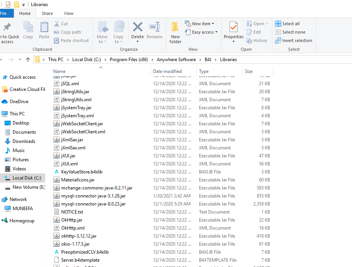Click the History icon button
The height and width of the screenshot is (267, 352).
tap(249, 40)
